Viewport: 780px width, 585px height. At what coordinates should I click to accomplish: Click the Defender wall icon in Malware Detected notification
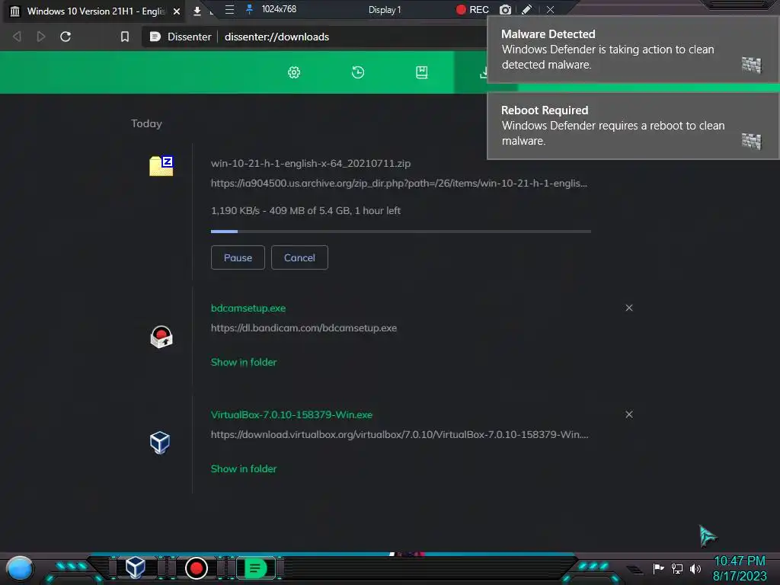(752, 65)
